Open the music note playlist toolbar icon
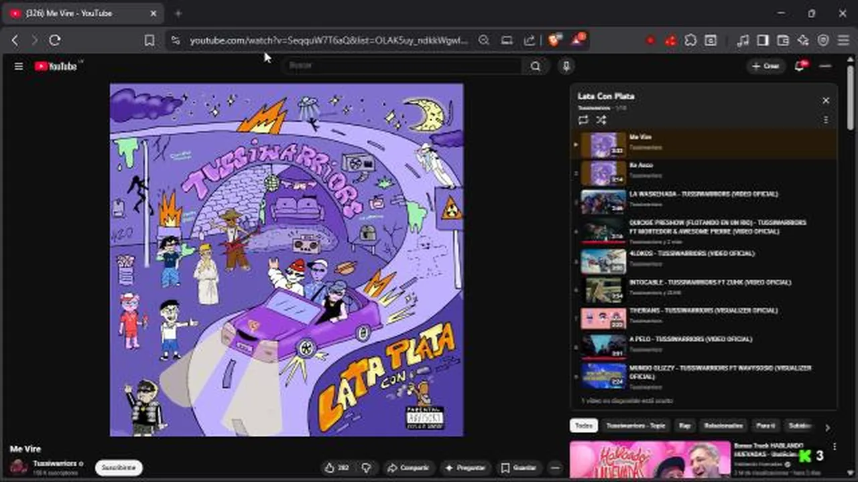This screenshot has height=482, width=858. [x=743, y=40]
